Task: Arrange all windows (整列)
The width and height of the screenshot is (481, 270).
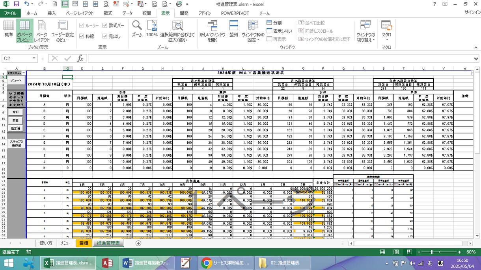Action: pyautogui.click(x=233, y=28)
